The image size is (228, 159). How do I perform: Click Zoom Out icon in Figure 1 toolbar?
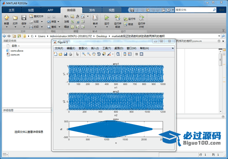pyautogui.click(x=89, y=54)
